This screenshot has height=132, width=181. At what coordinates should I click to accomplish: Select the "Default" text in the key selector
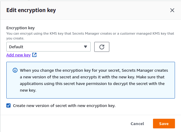pos(16,47)
